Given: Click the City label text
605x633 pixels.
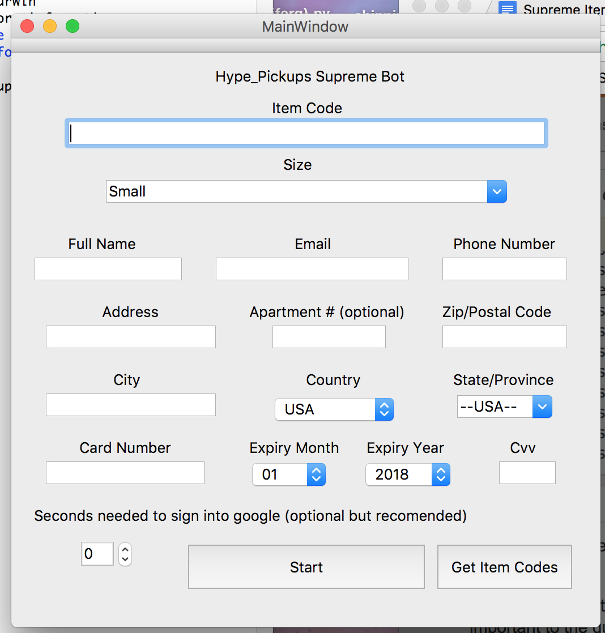Looking at the screenshot, I should (x=127, y=380).
